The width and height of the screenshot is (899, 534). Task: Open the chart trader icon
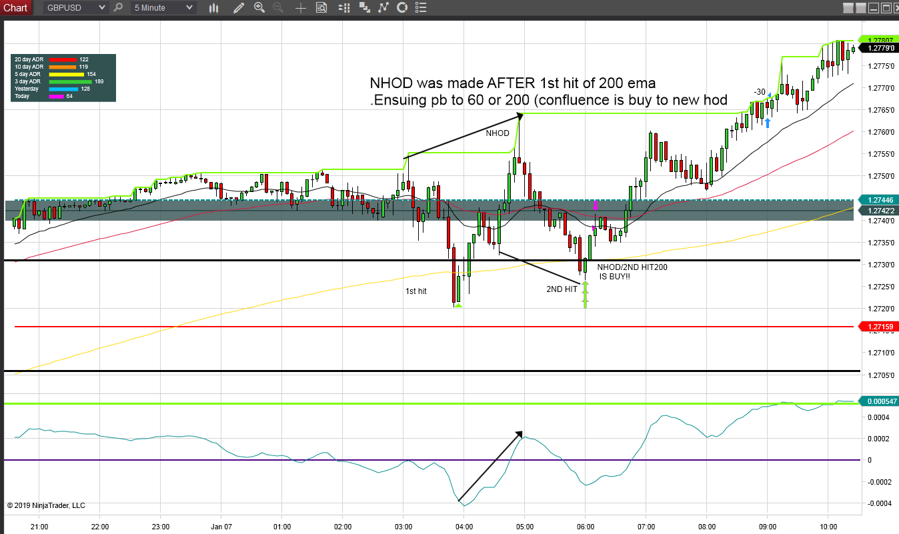pos(344,8)
